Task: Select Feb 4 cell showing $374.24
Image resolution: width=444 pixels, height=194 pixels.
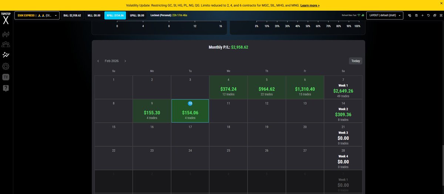Action: click(228, 87)
